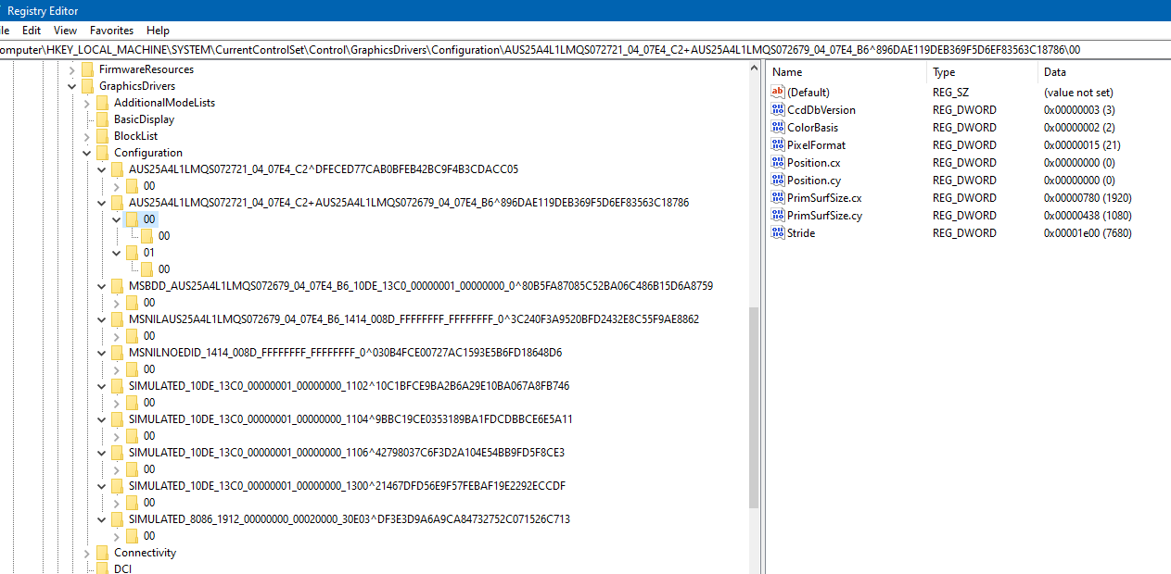The width and height of the screenshot is (1171, 574).
Task: Open the Favorites menu
Action: pyautogui.click(x=111, y=31)
